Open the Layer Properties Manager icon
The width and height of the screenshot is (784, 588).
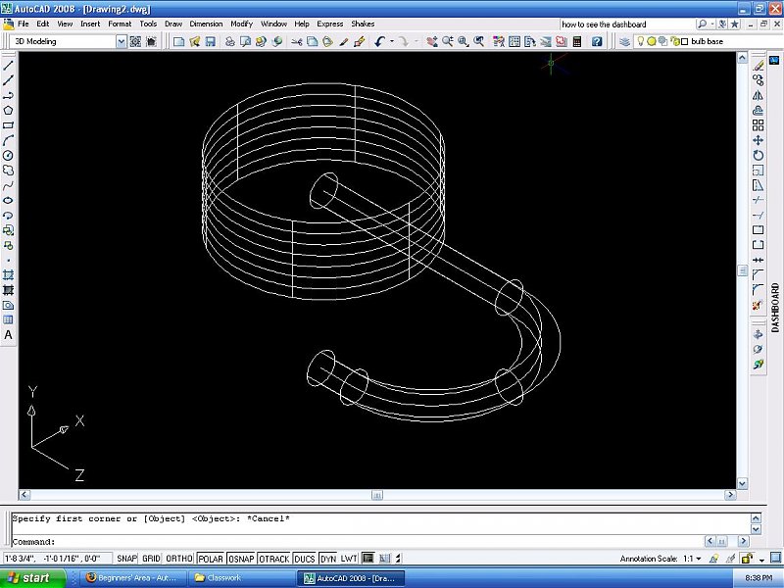[624, 41]
